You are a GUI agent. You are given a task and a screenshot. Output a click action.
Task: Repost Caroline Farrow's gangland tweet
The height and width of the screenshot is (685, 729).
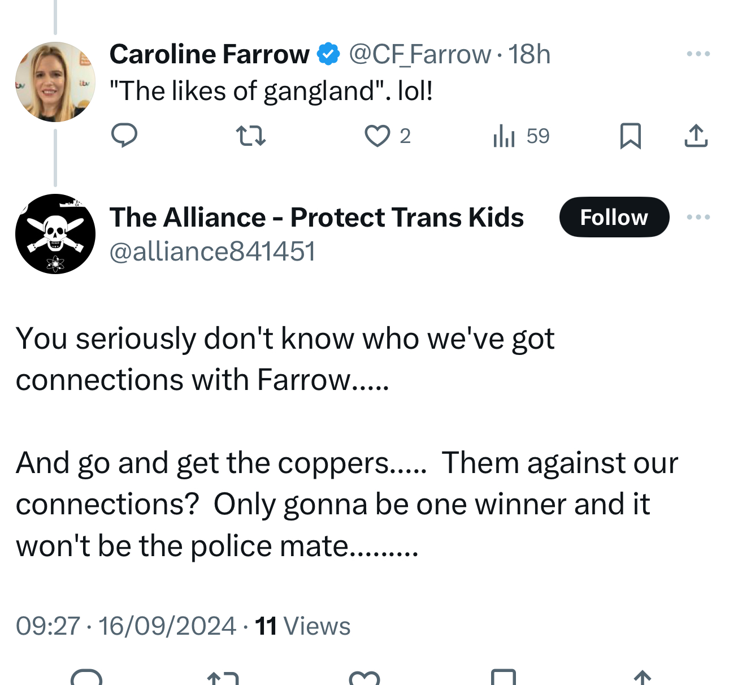(x=250, y=136)
